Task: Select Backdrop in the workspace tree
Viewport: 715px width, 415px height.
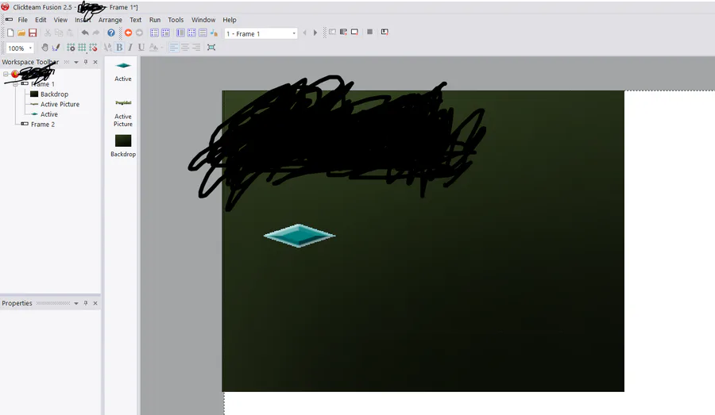Action: [54, 94]
